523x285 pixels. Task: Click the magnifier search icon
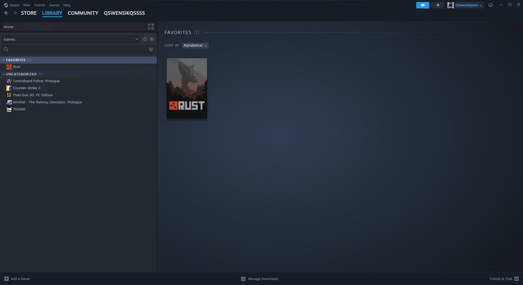pos(6,49)
